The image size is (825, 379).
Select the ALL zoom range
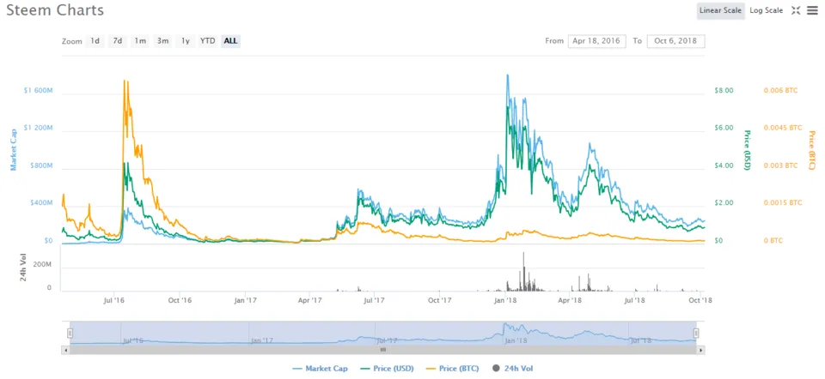tap(230, 41)
